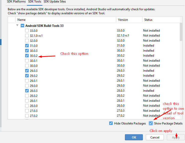Click the Apply button

click(176, 137)
